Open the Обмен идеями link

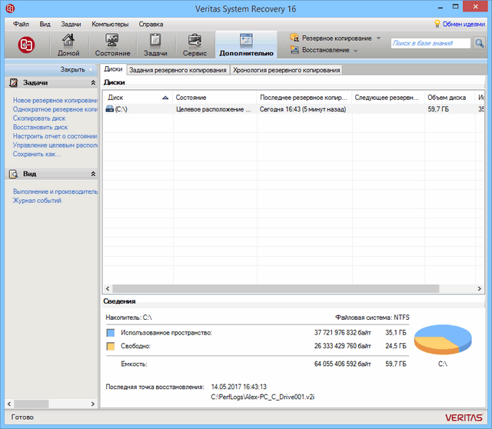464,24
